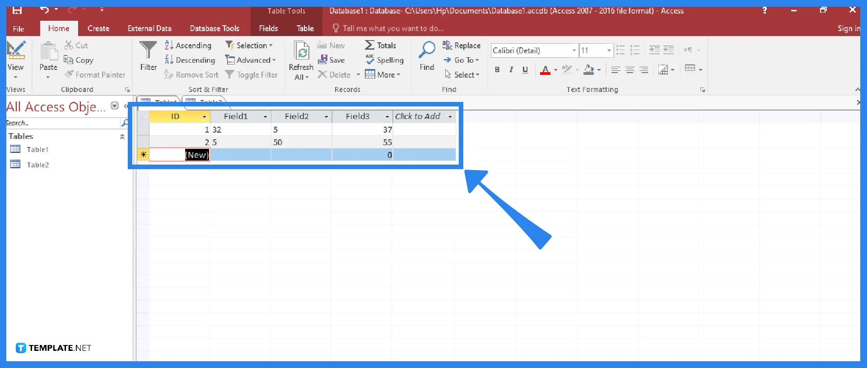Open Table1 in the navigation pane
Viewport: 867px width, 368px height.
coord(37,149)
